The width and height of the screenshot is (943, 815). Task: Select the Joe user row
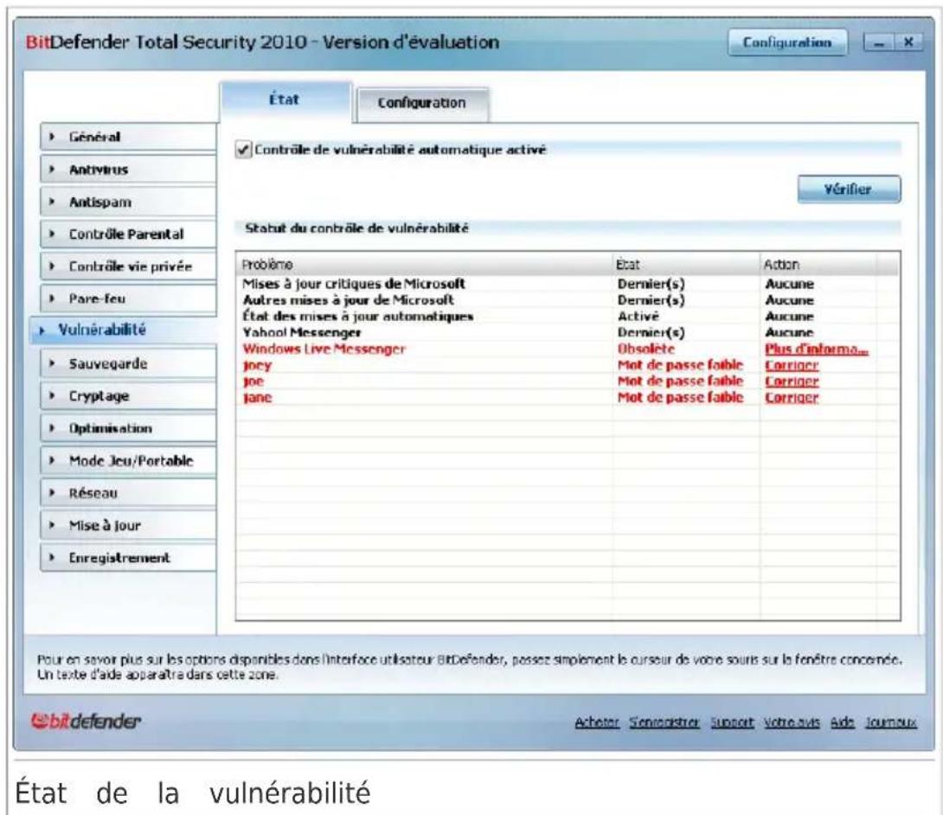(x=568, y=382)
